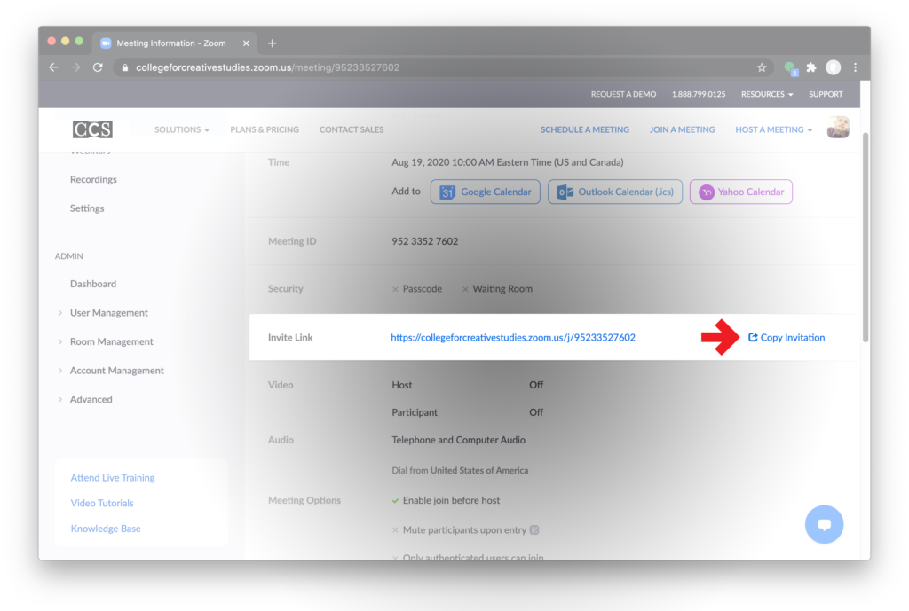Click inside the browser address bar
The width and height of the screenshot is (909, 611).
pyautogui.click(x=355, y=67)
